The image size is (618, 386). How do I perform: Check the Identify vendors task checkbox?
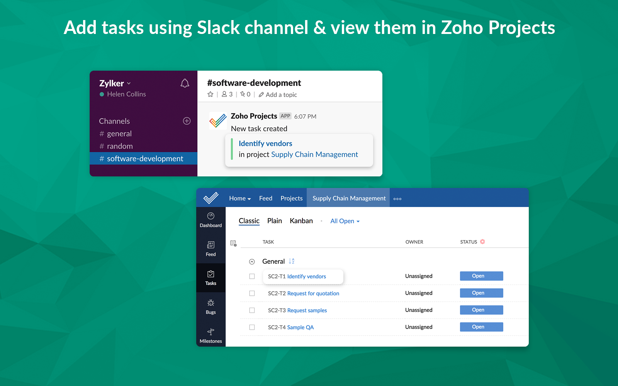[x=252, y=276]
